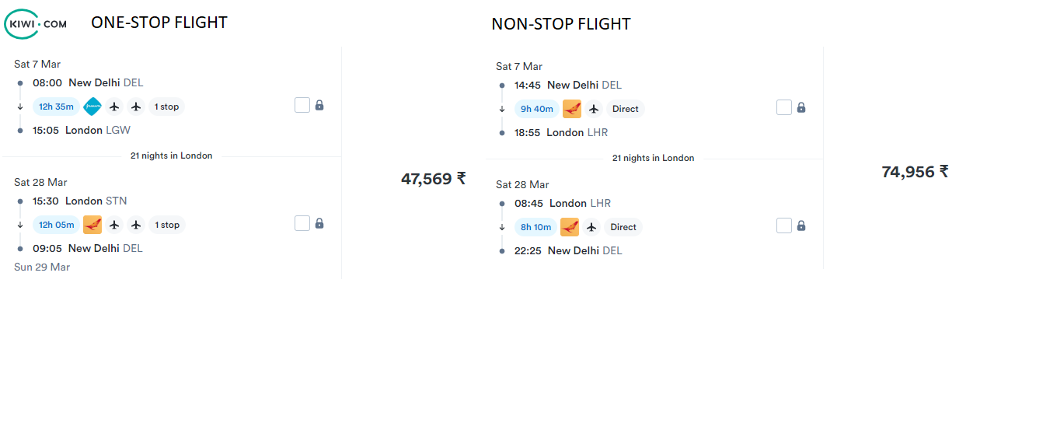Click plane icon on 8h 10m direct flight

click(591, 227)
